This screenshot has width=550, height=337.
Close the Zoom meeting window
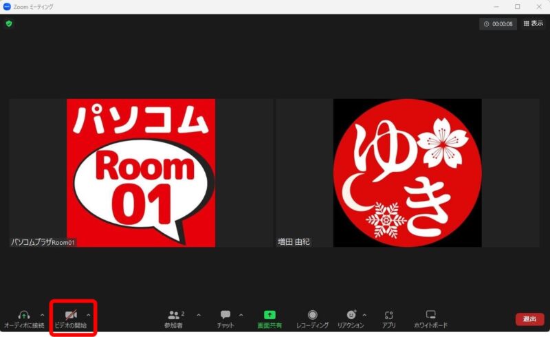coord(539,7)
